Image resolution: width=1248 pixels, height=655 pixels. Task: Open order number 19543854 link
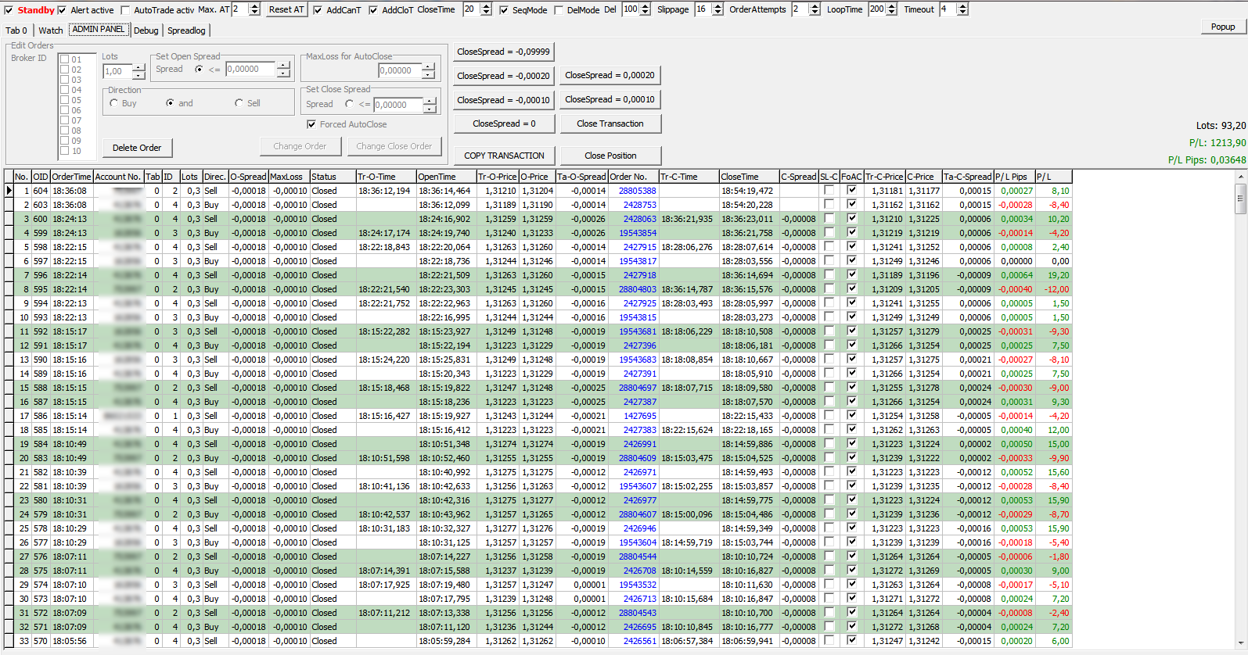pos(637,233)
